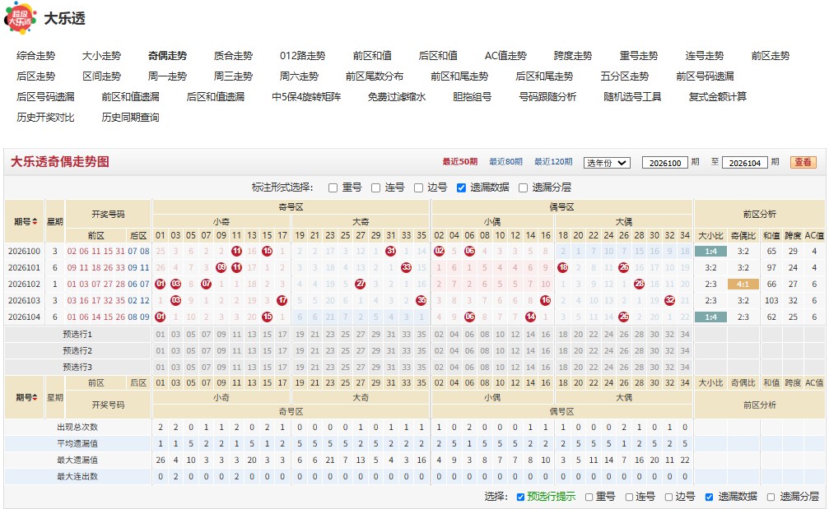Viewport: 829px width, 509px height.
Task: Sort by 期号 arrows in top header
Action: coord(35,222)
